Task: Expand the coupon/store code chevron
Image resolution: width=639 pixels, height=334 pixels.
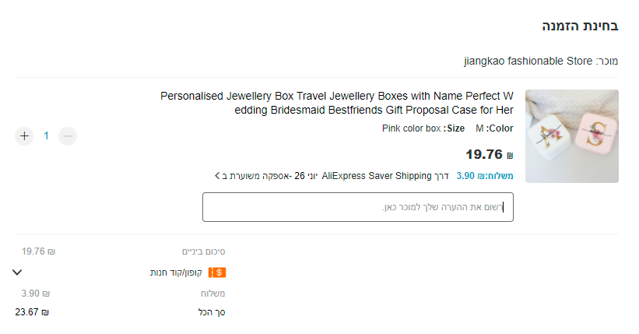Action: tap(18, 272)
